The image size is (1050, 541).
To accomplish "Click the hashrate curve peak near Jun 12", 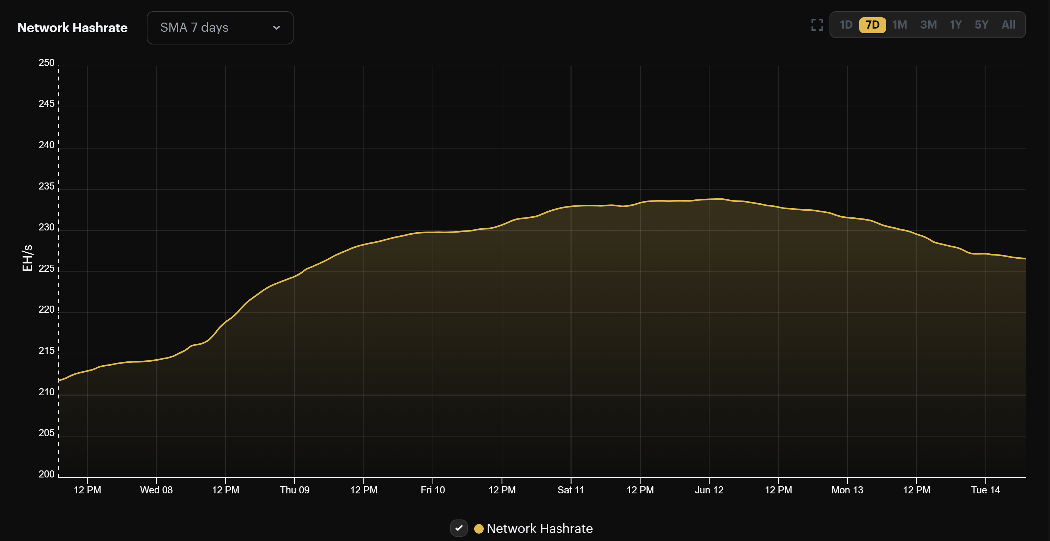I will click(717, 199).
